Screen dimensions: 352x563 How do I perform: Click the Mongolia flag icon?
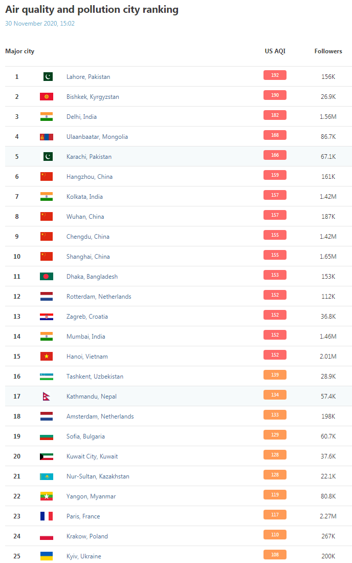[47, 137]
